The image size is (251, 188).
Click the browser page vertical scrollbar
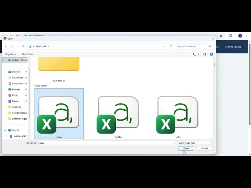[249, 85]
